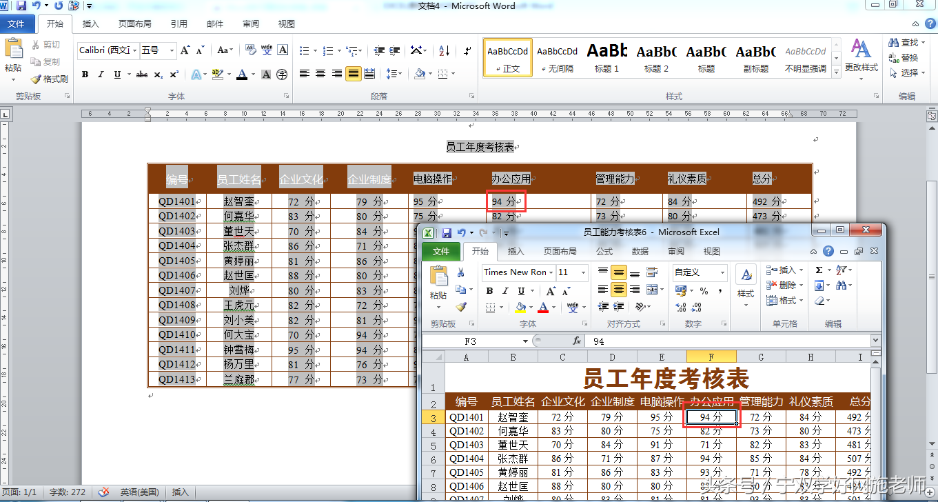Toggle justify alignment in Word paragraph group
938x502 pixels.
pos(353,74)
